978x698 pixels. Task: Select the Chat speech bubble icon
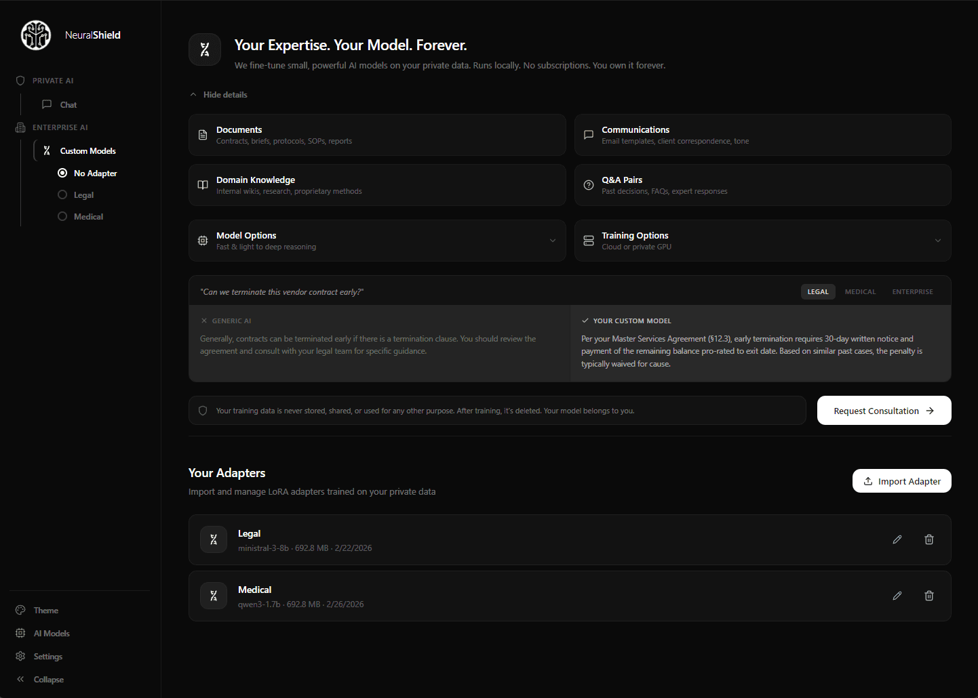pos(46,104)
